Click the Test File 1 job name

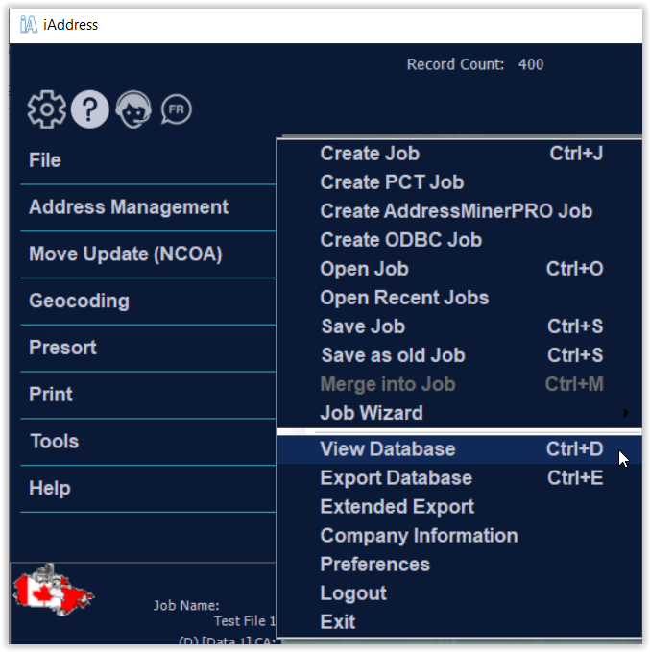[245, 621]
